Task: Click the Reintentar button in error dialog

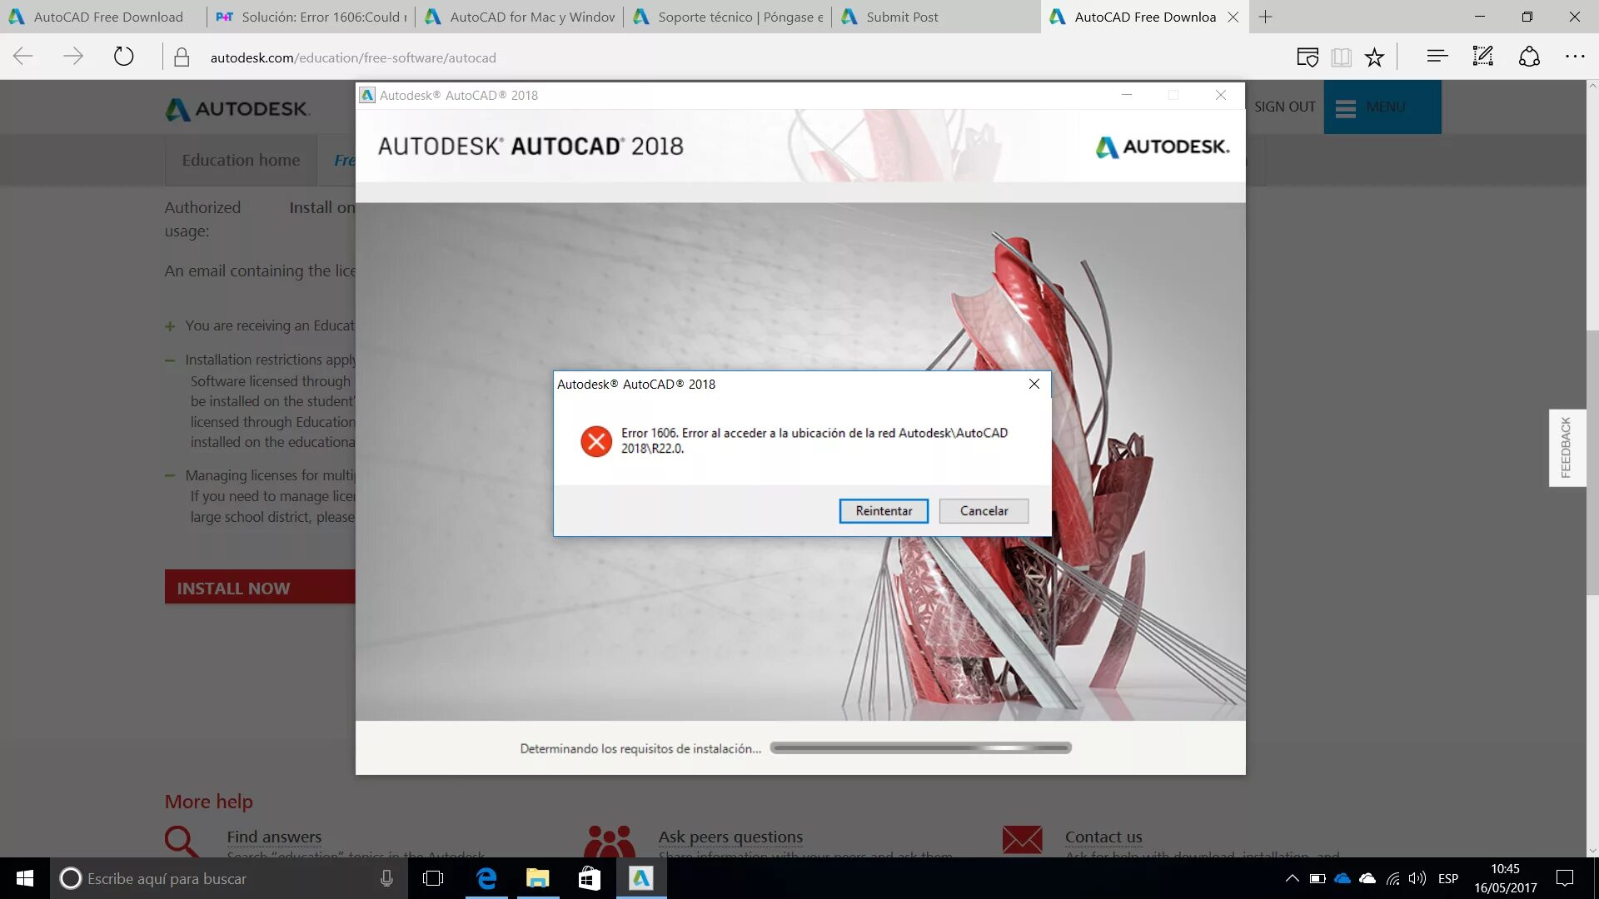Action: [x=883, y=511]
